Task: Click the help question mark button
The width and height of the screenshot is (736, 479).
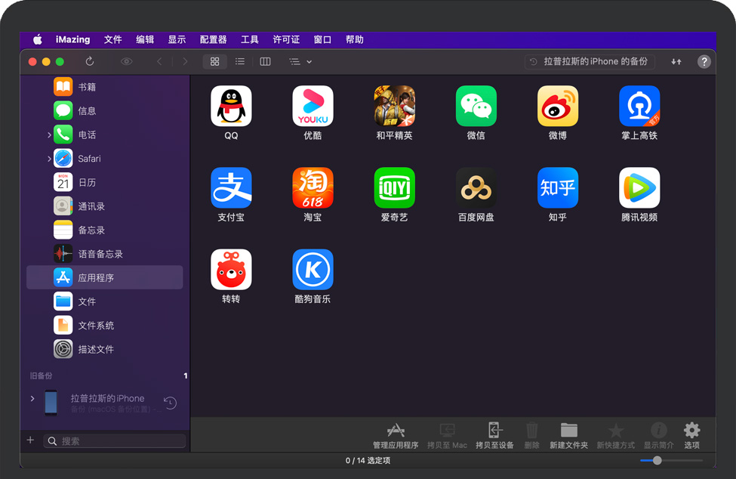Action: coord(704,62)
